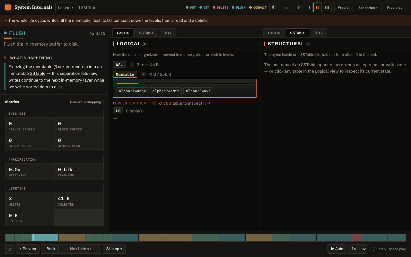Open the 1× playback speed dropdown
The width and height of the screenshot is (411, 257).
[357, 249]
